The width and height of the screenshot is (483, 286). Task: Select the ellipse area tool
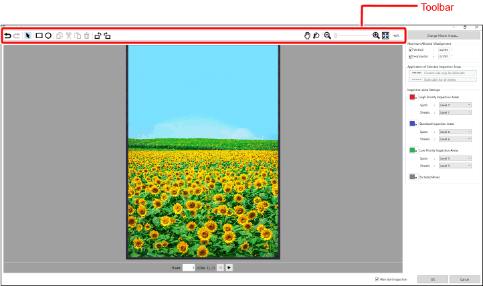pos(48,35)
